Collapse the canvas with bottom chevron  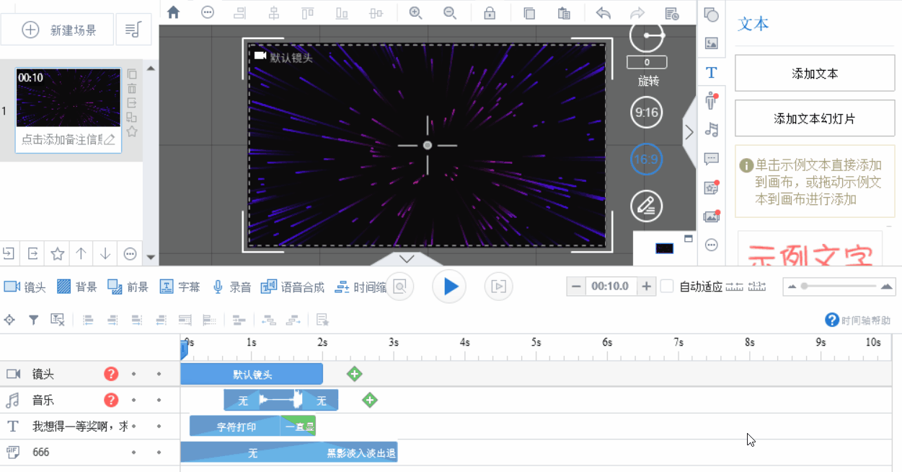point(407,258)
